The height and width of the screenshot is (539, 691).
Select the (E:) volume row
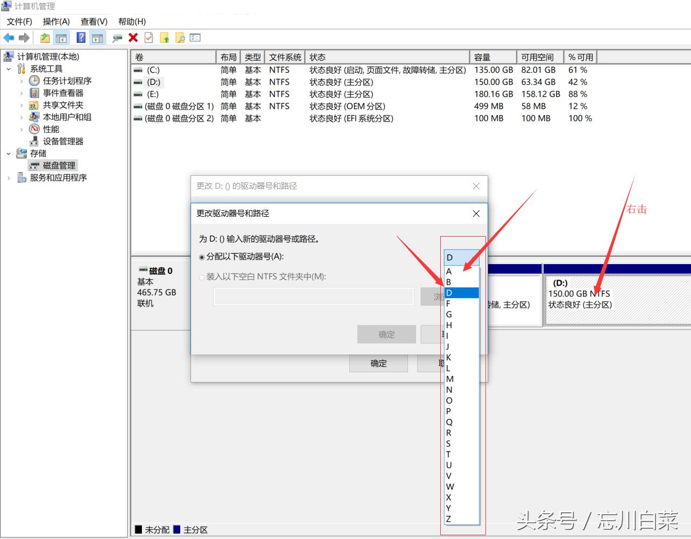pyautogui.click(x=363, y=94)
